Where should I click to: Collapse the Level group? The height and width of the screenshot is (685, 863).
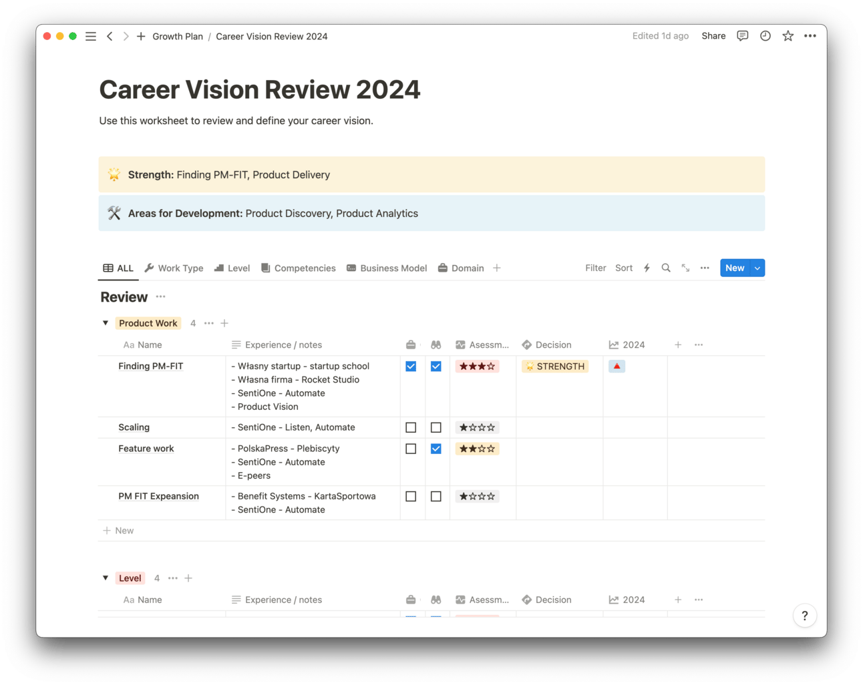106,578
